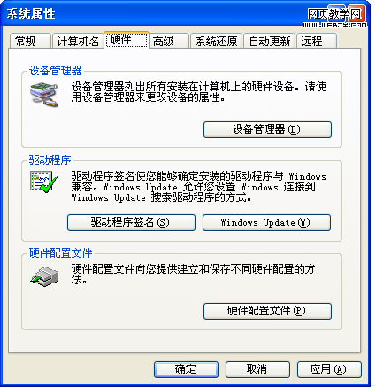Click the 系统属性 title bar
Viewport: 376px width, 387px height.
(x=153, y=14)
